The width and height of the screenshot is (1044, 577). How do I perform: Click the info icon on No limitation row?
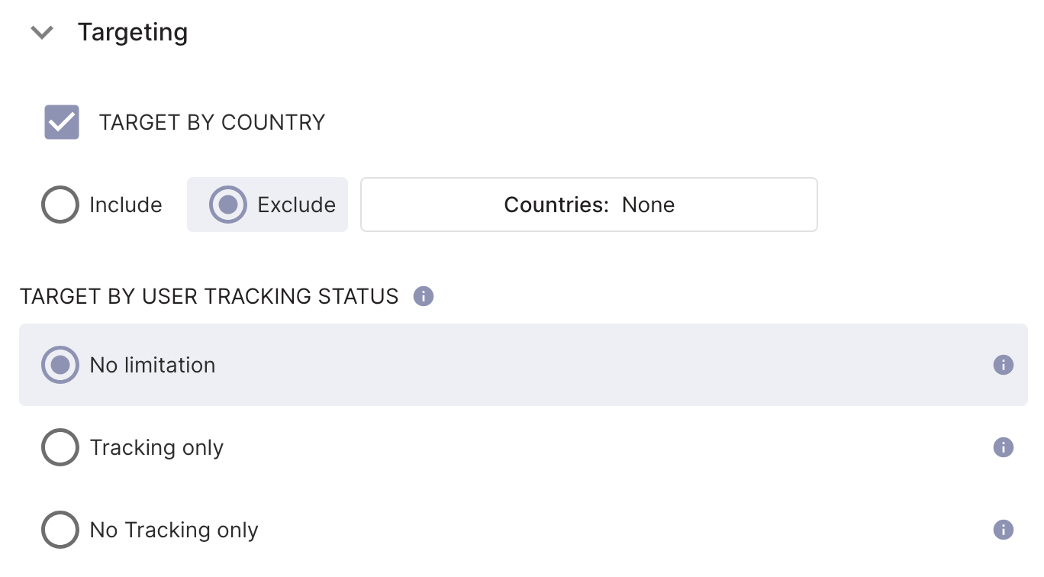(1004, 365)
